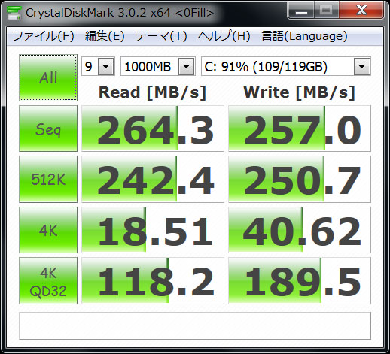Open the 言語(Language) menu
390x354 pixels.
coord(304,36)
